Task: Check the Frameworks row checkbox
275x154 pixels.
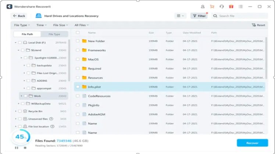Action: click(x=78, y=50)
